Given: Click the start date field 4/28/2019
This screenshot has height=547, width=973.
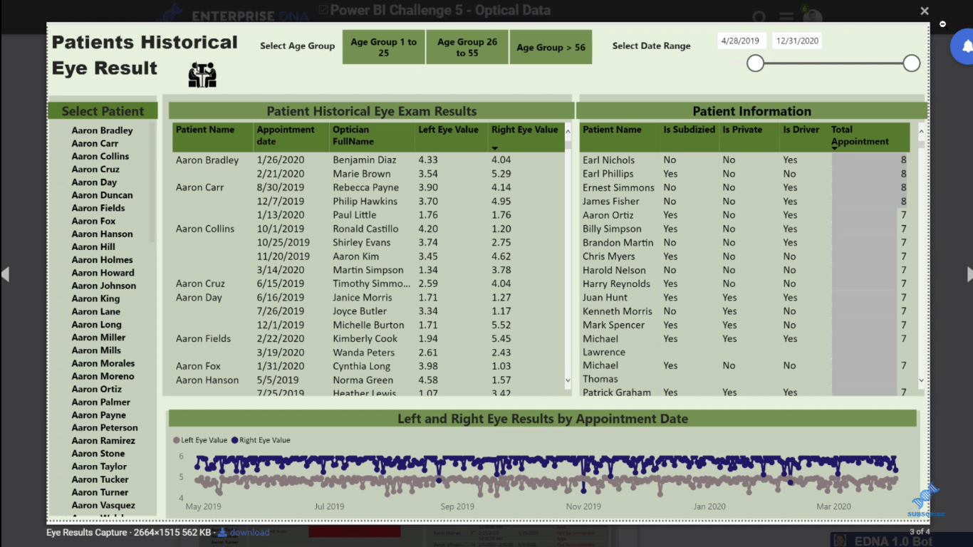Looking at the screenshot, I should pos(742,41).
